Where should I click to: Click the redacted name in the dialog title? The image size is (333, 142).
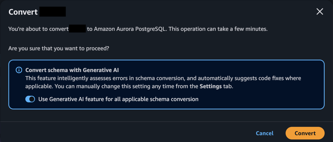click(52, 12)
